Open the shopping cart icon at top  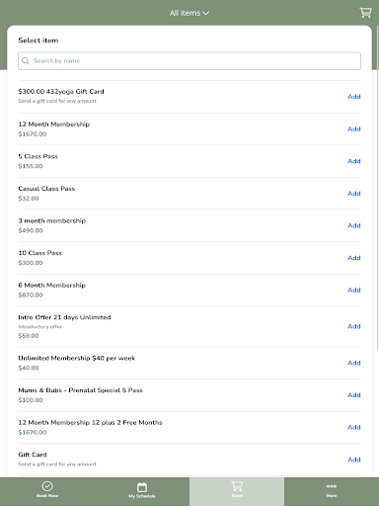pos(365,13)
